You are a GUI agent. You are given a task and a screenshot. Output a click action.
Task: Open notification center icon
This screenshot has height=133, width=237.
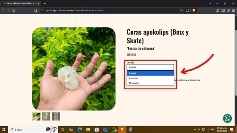pyautogui.click(x=232, y=130)
